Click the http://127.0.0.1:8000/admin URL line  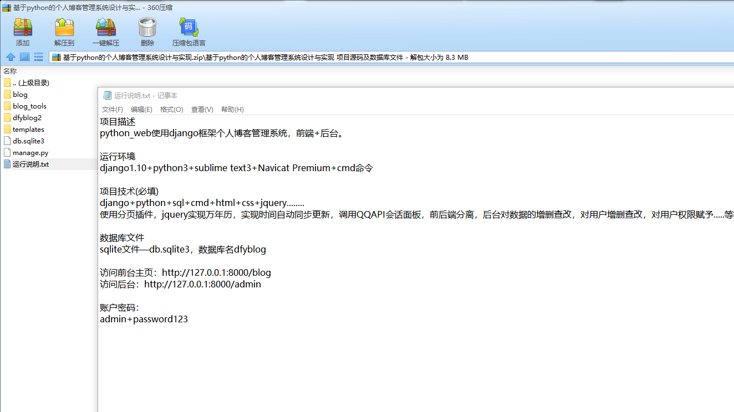click(x=180, y=284)
